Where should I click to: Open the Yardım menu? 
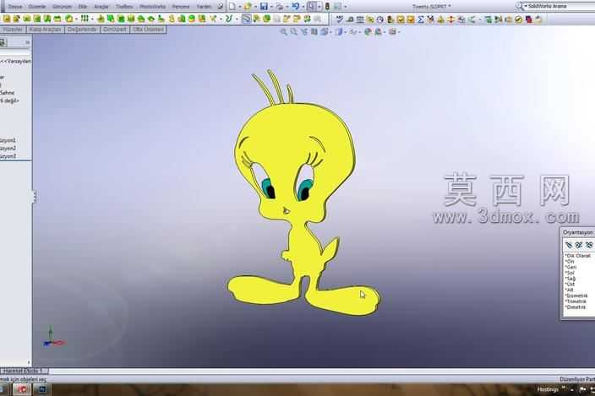click(x=204, y=7)
